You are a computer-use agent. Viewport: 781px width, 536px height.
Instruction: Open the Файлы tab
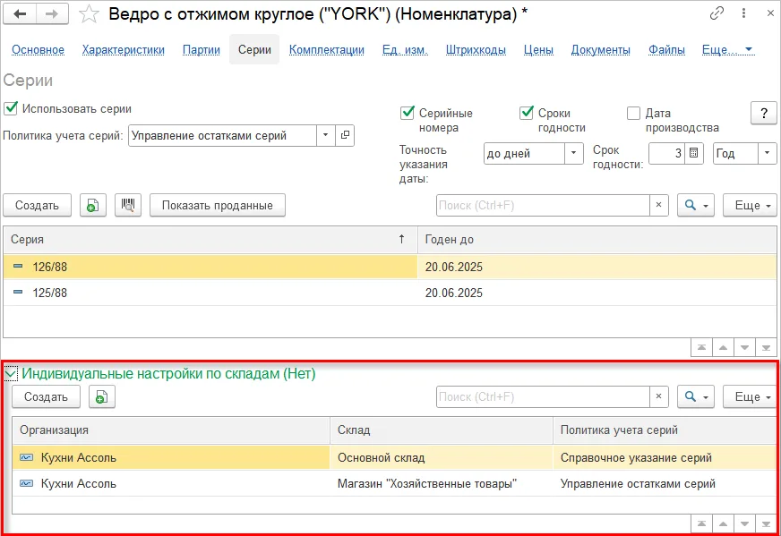(x=666, y=50)
